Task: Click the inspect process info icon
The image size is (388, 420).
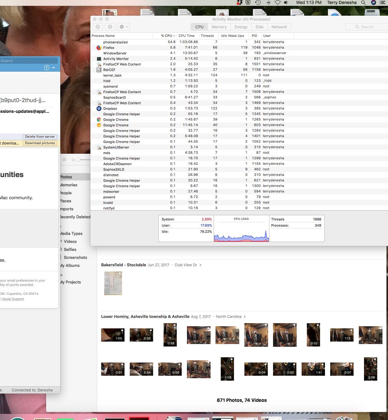Action: pyautogui.click(x=110, y=27)
